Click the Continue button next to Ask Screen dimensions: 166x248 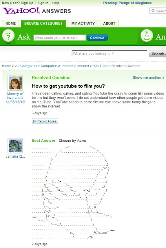click(97, 38)
